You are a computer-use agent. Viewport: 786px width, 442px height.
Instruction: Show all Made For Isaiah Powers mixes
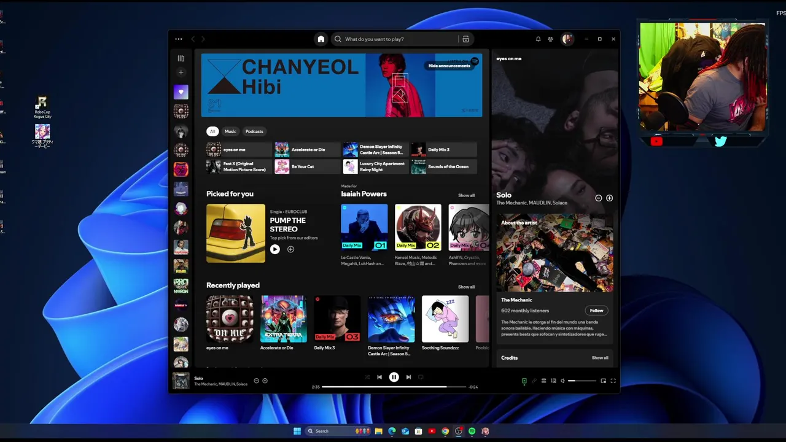[466, 195]
